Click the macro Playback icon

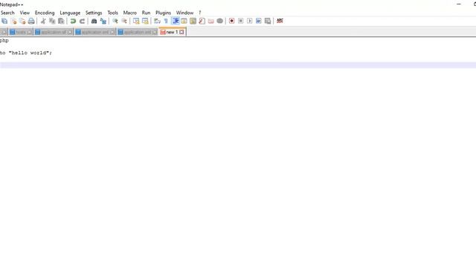pos(250,21)
